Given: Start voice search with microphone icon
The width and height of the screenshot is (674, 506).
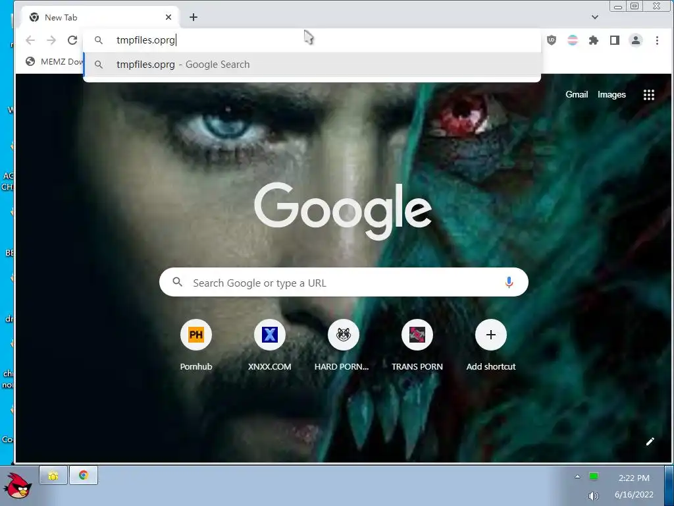Looking at the screenshot, I should tap(509, 282).
